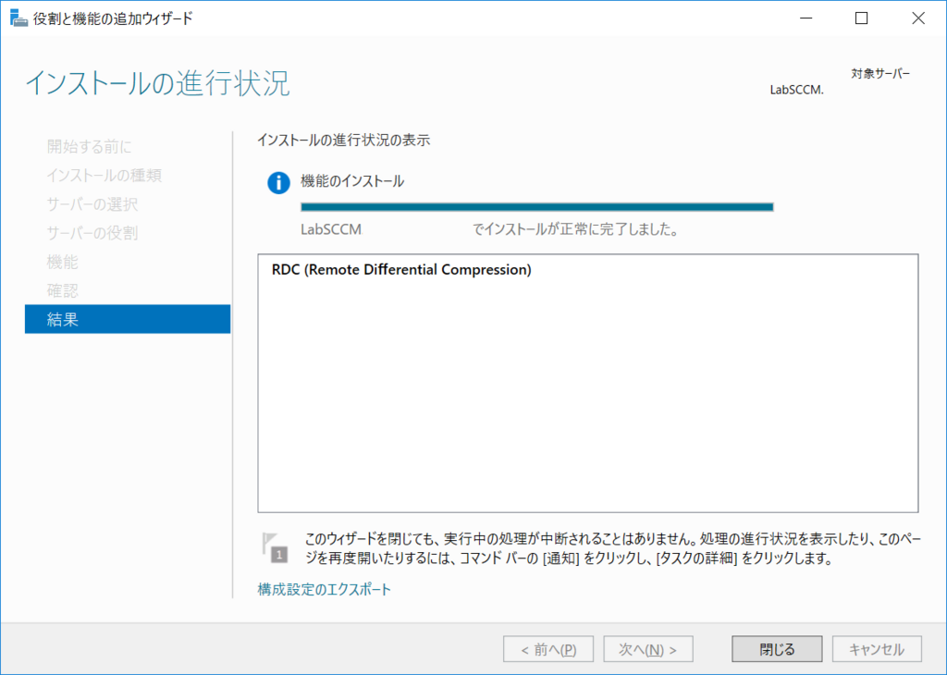Screen dimensions: 947x675
Task: Click the wizard icon in the title bar
Action: tap(18, 18)
